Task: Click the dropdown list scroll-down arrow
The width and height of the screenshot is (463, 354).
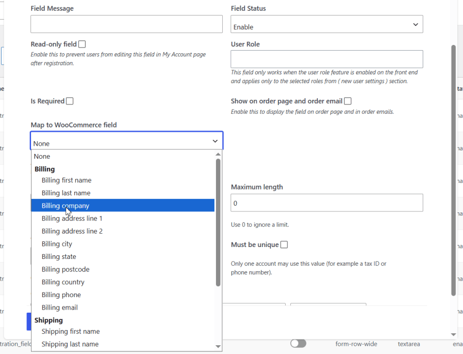Action: click(x=218, y=347)
